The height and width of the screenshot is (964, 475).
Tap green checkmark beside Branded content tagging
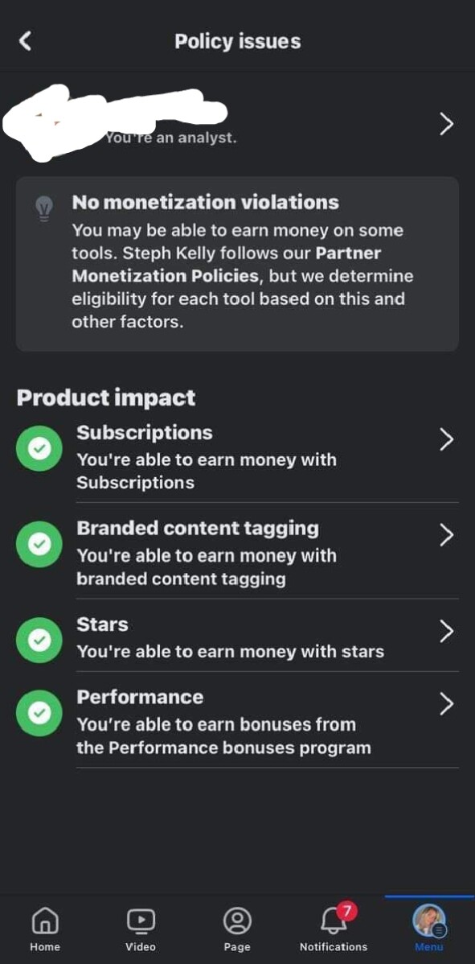pos(39,544)
